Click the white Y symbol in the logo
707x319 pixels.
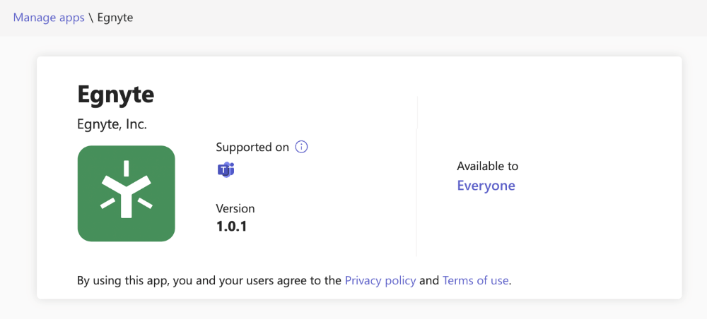click(127, 190)
